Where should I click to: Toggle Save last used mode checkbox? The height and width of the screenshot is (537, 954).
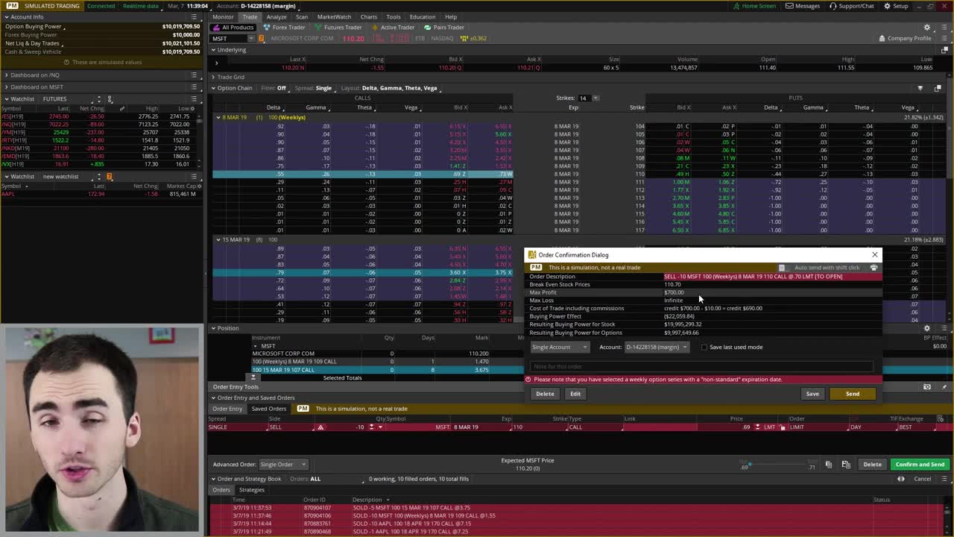click(704, 347)
